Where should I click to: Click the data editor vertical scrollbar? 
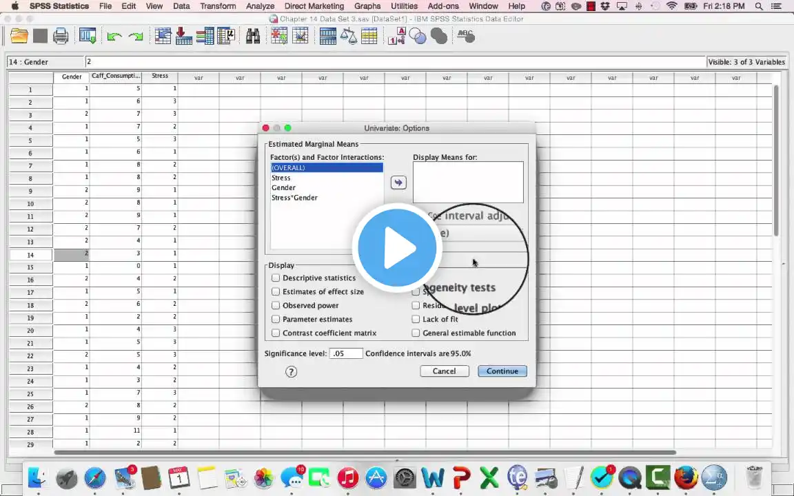coord(776,161)
